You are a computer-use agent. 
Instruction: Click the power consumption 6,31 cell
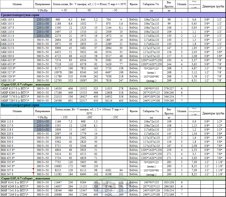pyautogui.click(x=194, y=80)
